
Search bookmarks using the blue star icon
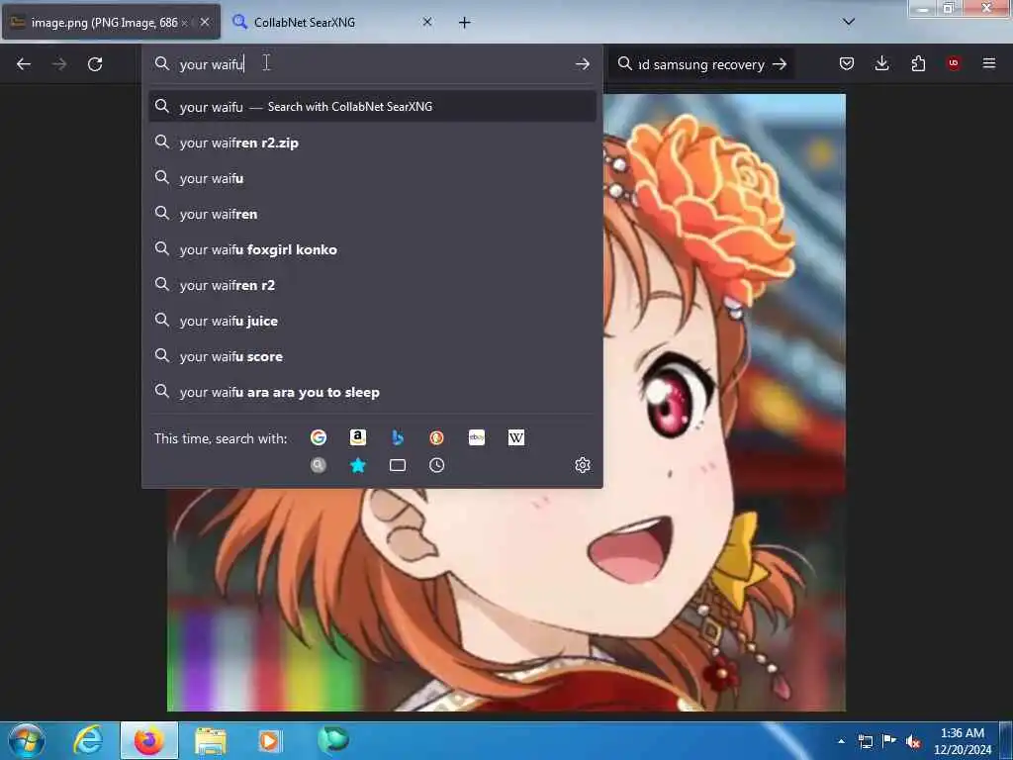point(358,465)
